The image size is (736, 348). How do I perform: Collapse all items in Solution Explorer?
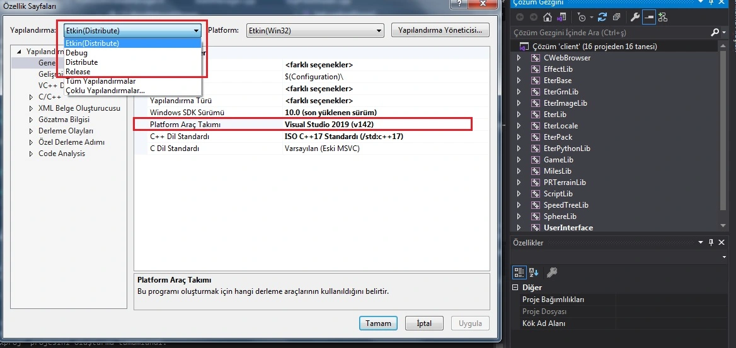coord(617,18)
